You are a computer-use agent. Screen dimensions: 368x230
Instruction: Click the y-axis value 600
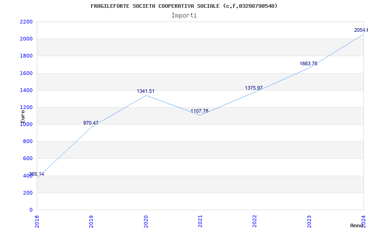point(28,159)
